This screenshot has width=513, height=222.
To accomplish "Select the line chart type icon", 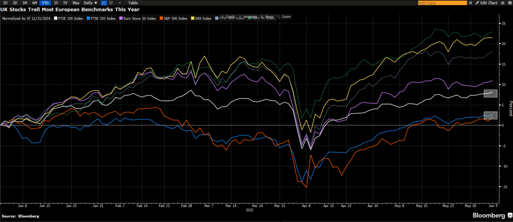I will (x=104, y=3).
